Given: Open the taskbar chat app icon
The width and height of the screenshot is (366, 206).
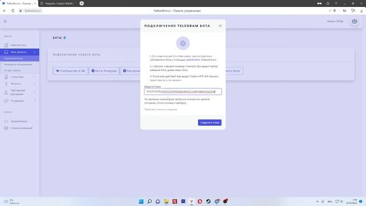Looking at the screenshot, I should point(158,201).
